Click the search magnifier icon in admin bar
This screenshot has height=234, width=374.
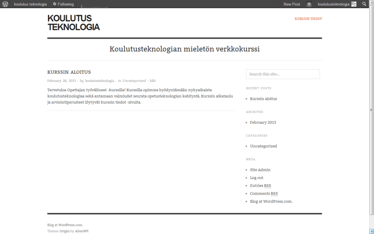[364, 4]
